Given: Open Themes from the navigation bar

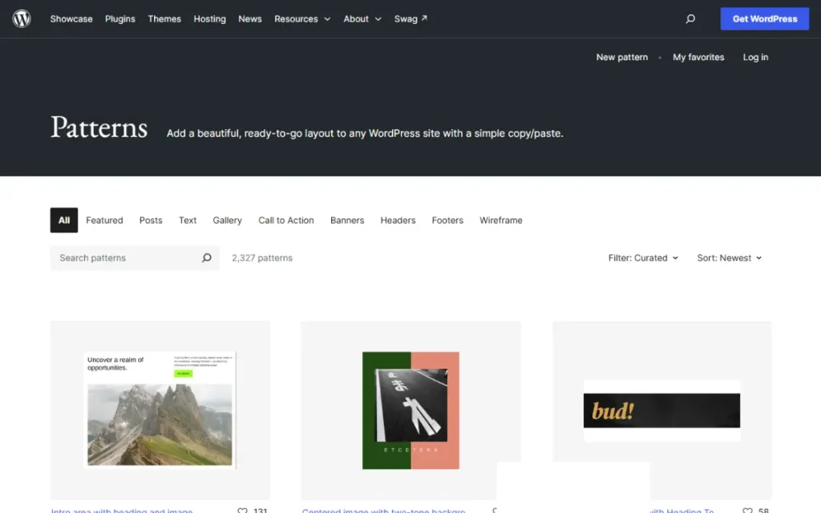Looking at the screenshot, I should (x=164, y=19).
